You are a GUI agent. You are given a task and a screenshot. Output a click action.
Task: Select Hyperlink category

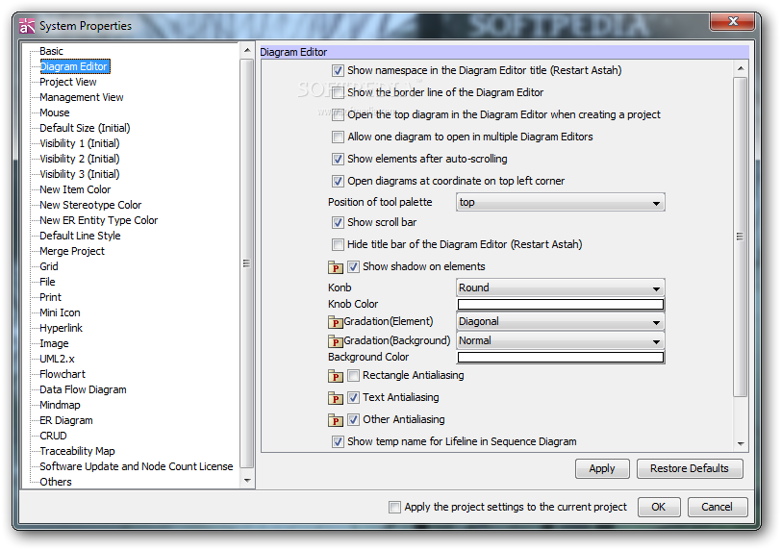(62, 329)
